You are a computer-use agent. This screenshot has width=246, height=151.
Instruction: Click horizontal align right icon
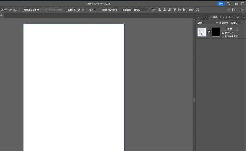pos(169,10)
